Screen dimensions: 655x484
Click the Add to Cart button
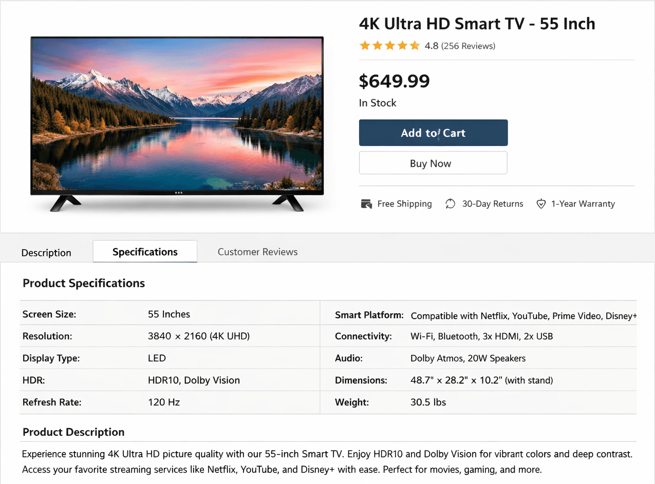click(x=433, y=132)
